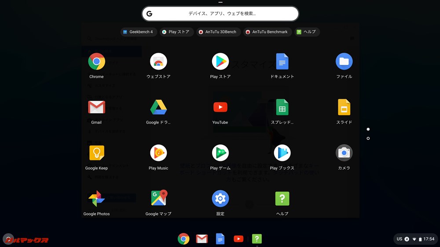Open Chrome from the shelf
The image size is (440, 247).
[x=183, y=239]
